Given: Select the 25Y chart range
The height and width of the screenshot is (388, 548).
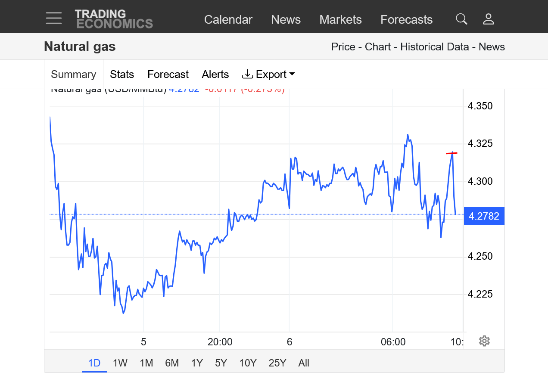Looking at the screenshot, I should point(277,363).
